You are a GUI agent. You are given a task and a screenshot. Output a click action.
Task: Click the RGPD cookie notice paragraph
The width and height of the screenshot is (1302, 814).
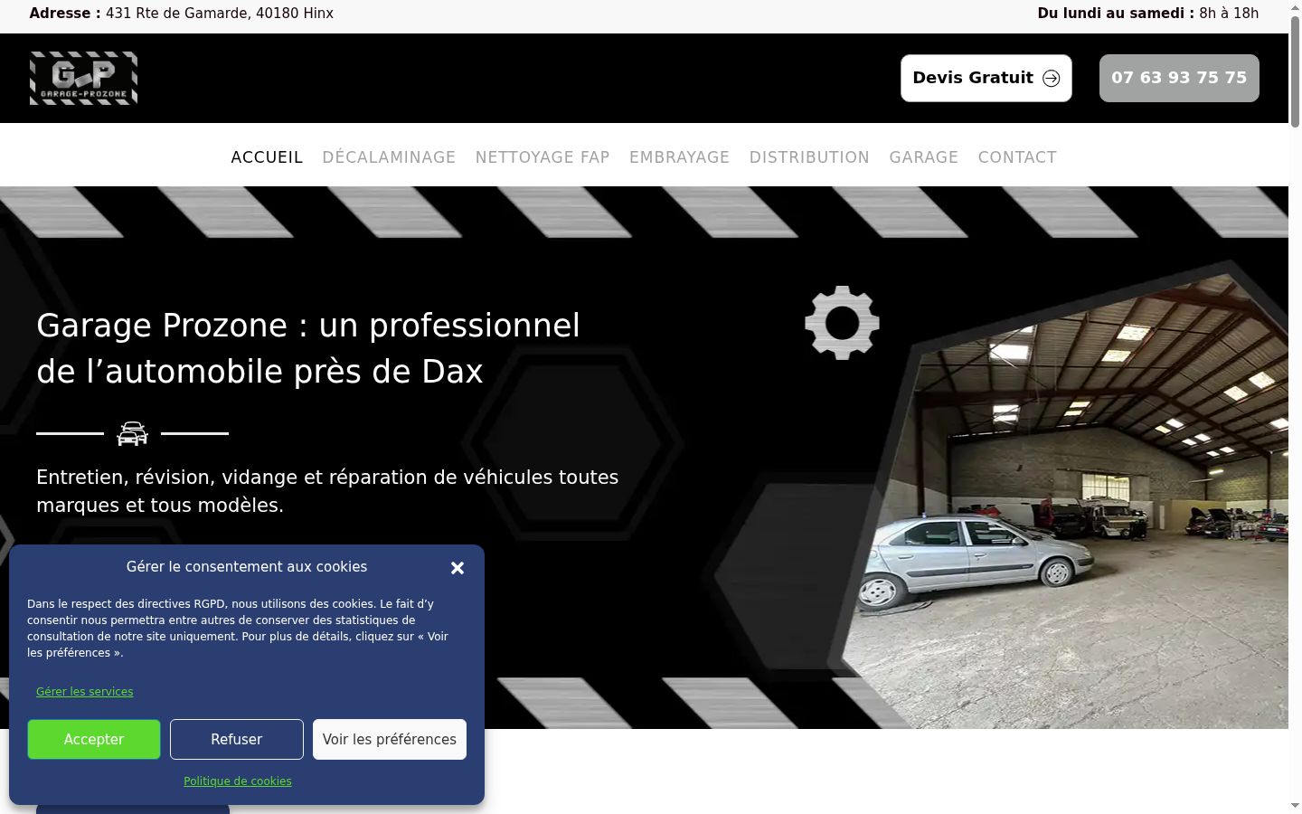(238, 629)
